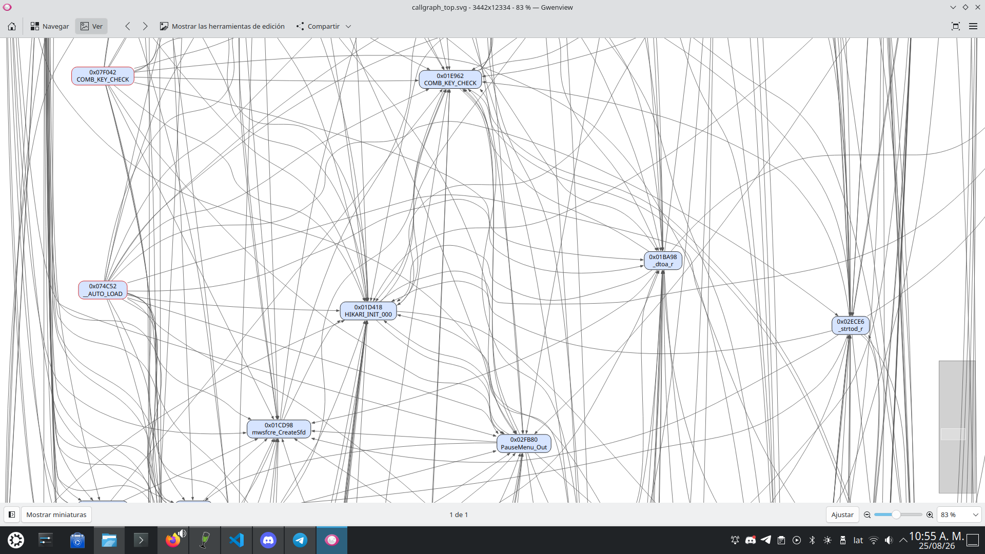Image resolution: width=985 pixels, height=554 pixels.
Task: Open the Wi-Fi networks tray applet
Action: pyautogui.click(x=874, y=540)
